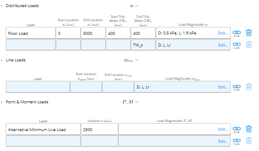
Task: Click the empty start location field in new distributed row
Action: 68,45
